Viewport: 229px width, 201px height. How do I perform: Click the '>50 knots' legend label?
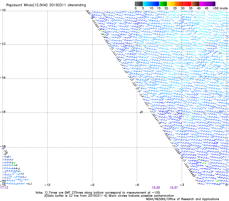point(220,8)
